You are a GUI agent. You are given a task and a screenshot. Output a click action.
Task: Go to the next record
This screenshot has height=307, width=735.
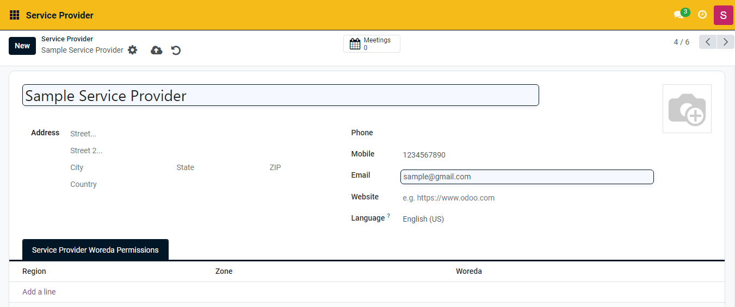click(725, 42)
